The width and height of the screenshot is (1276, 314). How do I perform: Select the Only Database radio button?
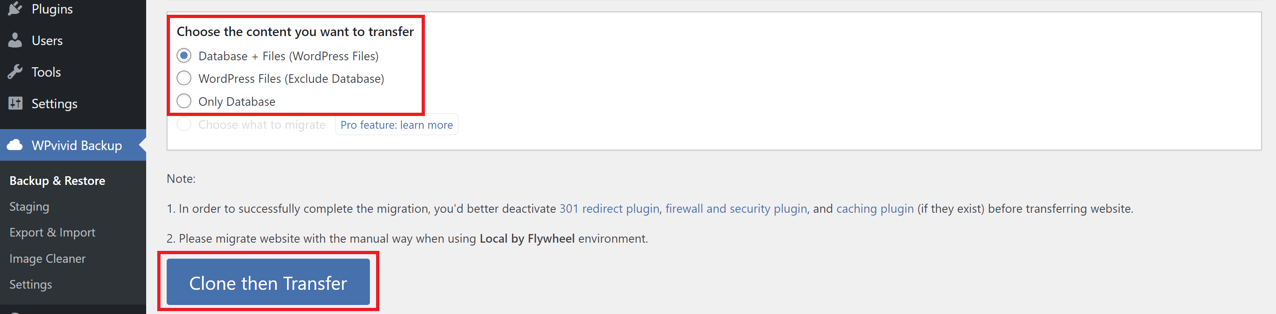coord(184,101)
